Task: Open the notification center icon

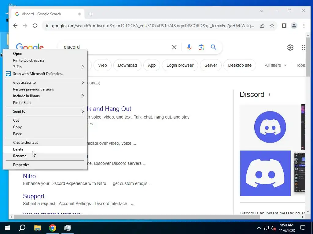Action: pyautogui.click(x=303, y=228)
